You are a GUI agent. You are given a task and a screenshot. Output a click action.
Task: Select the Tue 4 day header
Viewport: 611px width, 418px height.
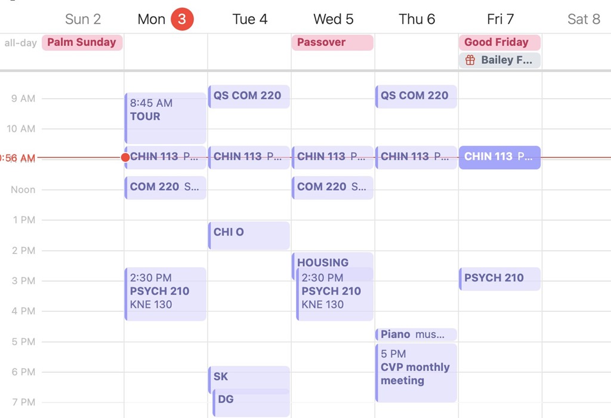pyautogui.click(x=250, y=19)
